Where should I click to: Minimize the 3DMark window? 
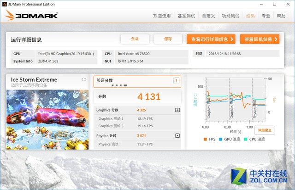261,4
